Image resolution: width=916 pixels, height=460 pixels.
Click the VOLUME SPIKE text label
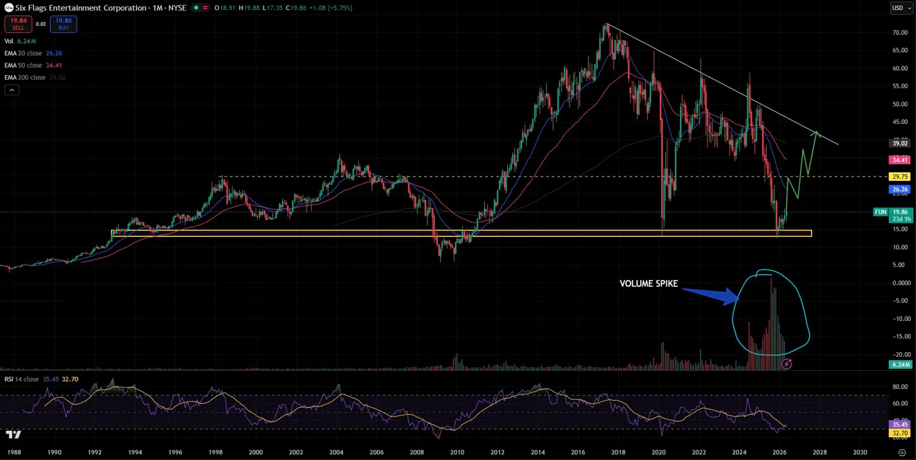(649, 284)
